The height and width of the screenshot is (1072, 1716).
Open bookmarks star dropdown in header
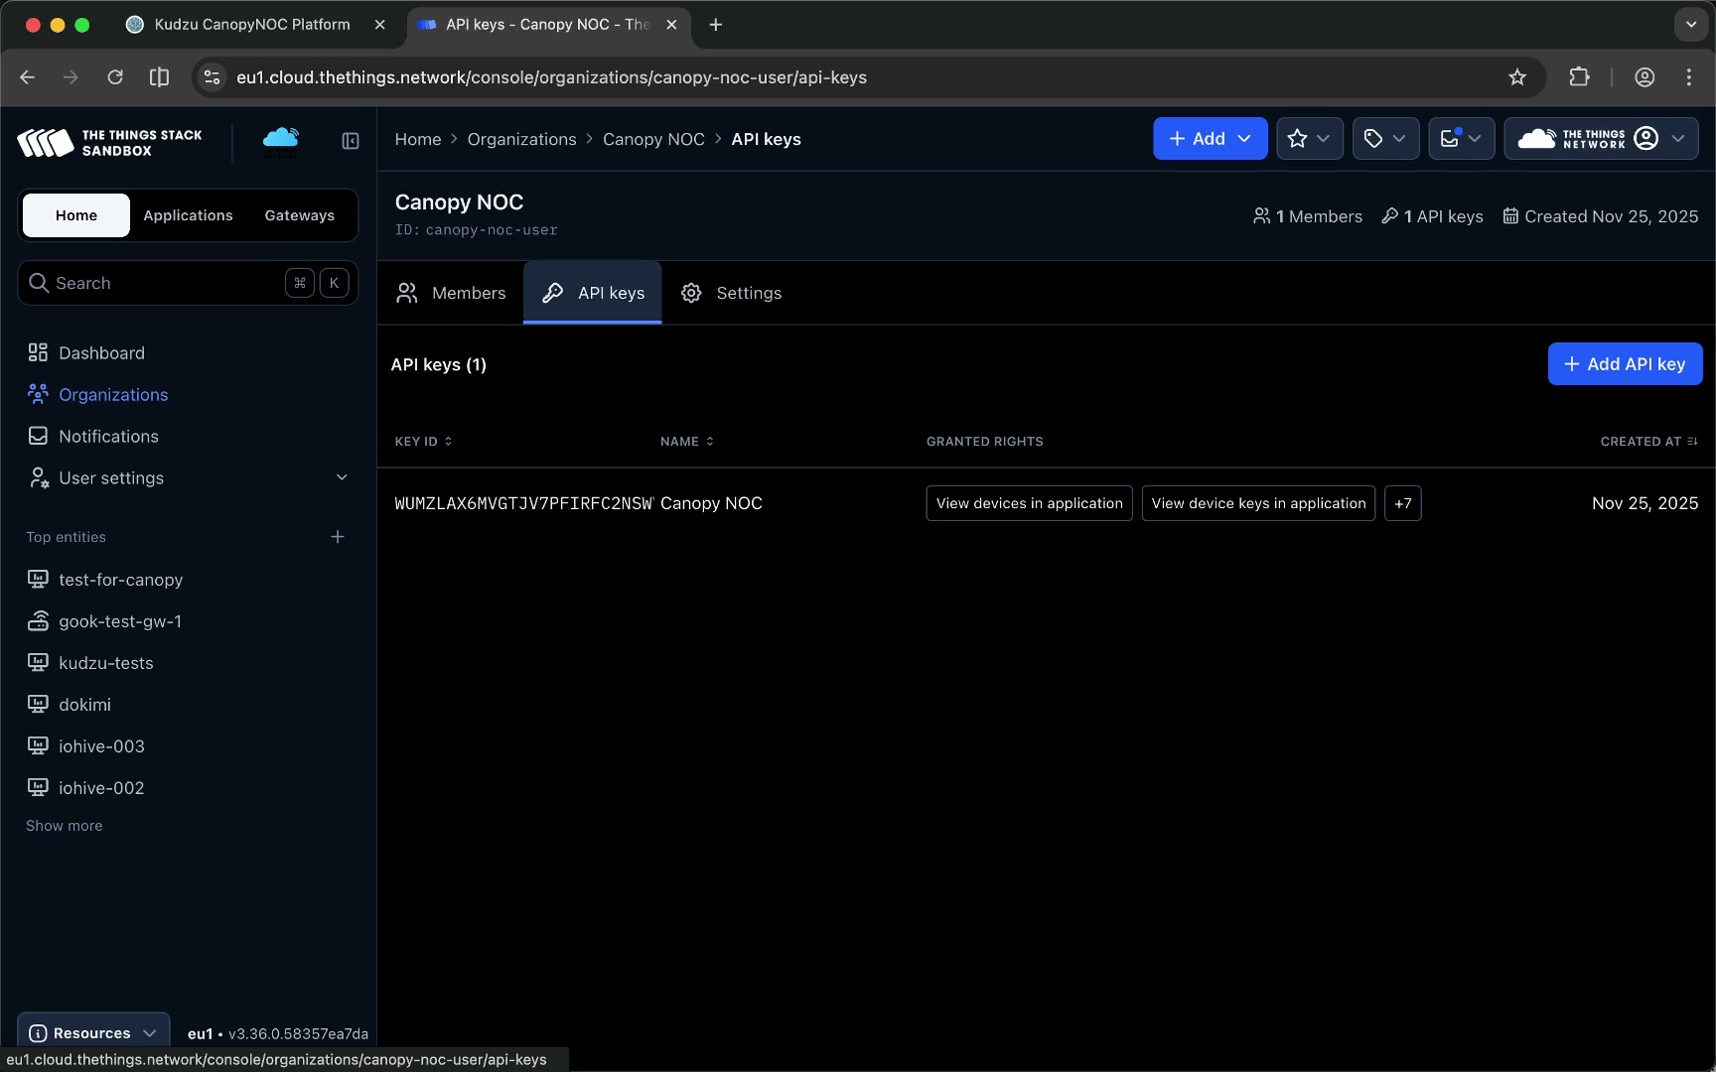click(1309, 139)
